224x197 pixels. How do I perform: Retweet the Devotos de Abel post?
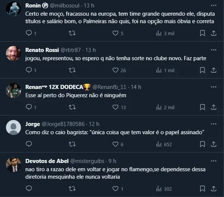72,188
